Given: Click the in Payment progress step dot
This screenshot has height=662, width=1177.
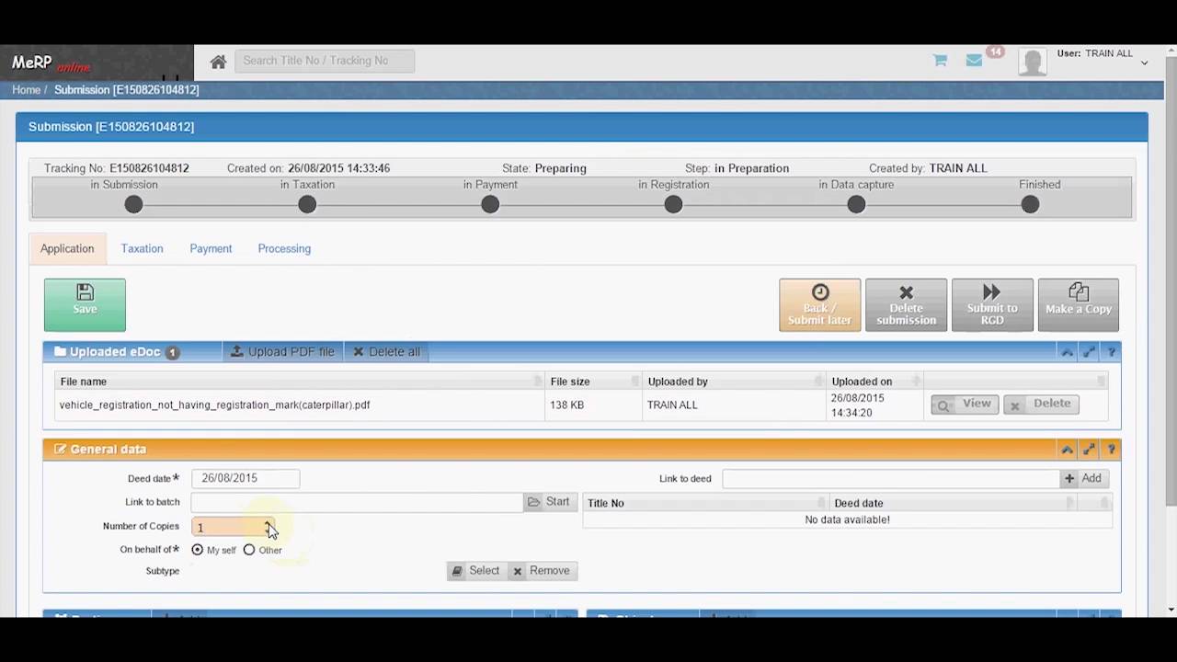Looking at the screenshot, I should pyautogui.click(x=490, y=204).
